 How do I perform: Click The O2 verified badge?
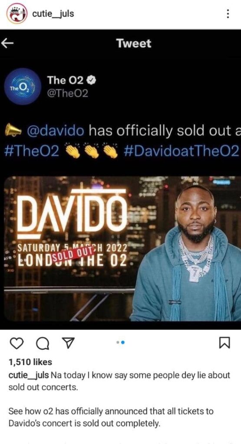(92, 81)
